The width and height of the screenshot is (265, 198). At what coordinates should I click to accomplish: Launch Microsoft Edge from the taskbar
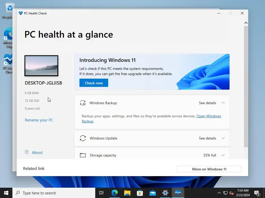(114, 193)
